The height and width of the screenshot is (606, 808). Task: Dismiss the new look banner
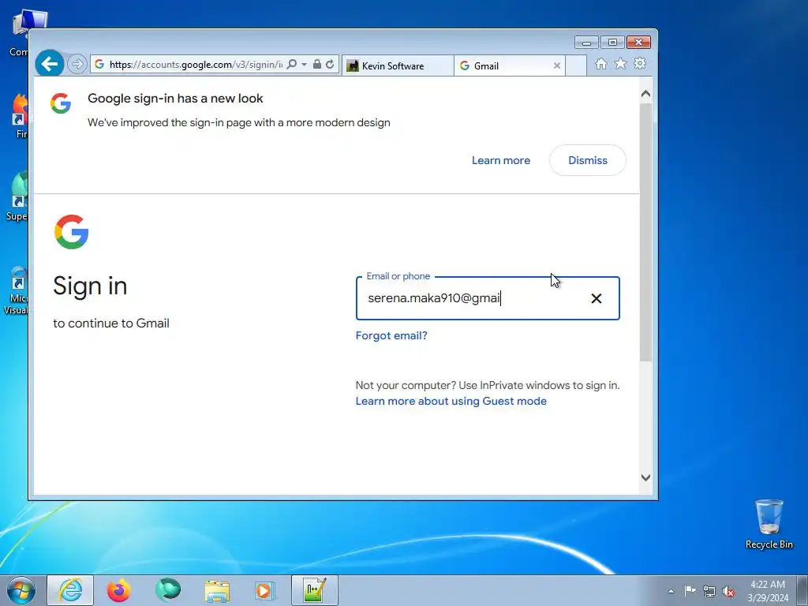point(587,160)
